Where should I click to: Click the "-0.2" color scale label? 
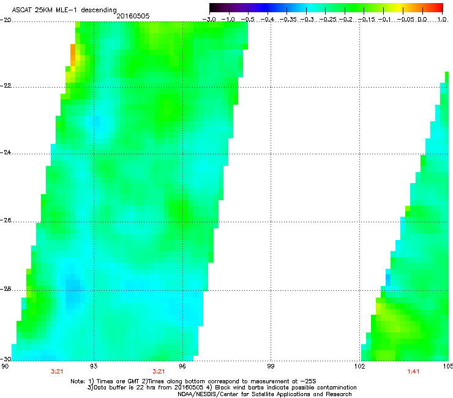(345, 20)
